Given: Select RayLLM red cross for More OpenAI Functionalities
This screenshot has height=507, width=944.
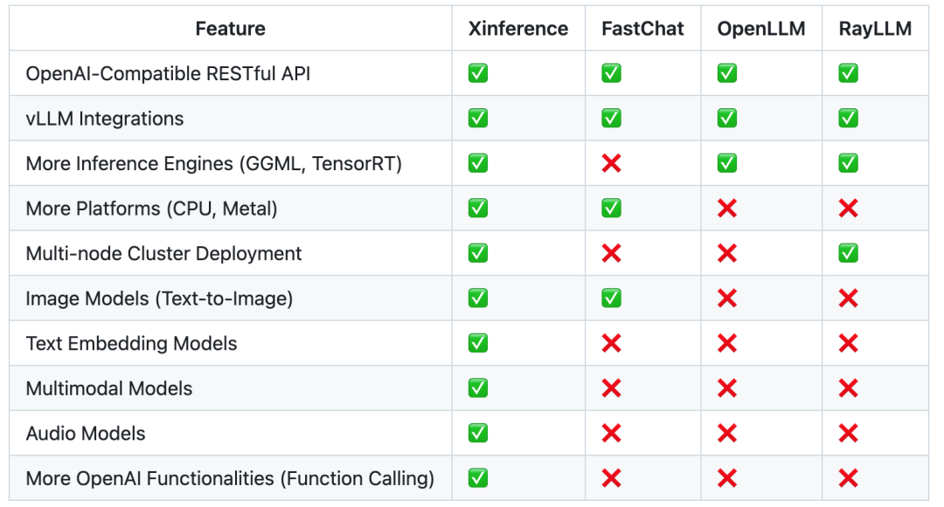Looking at the screenshot, I should [x=848, y=478].
